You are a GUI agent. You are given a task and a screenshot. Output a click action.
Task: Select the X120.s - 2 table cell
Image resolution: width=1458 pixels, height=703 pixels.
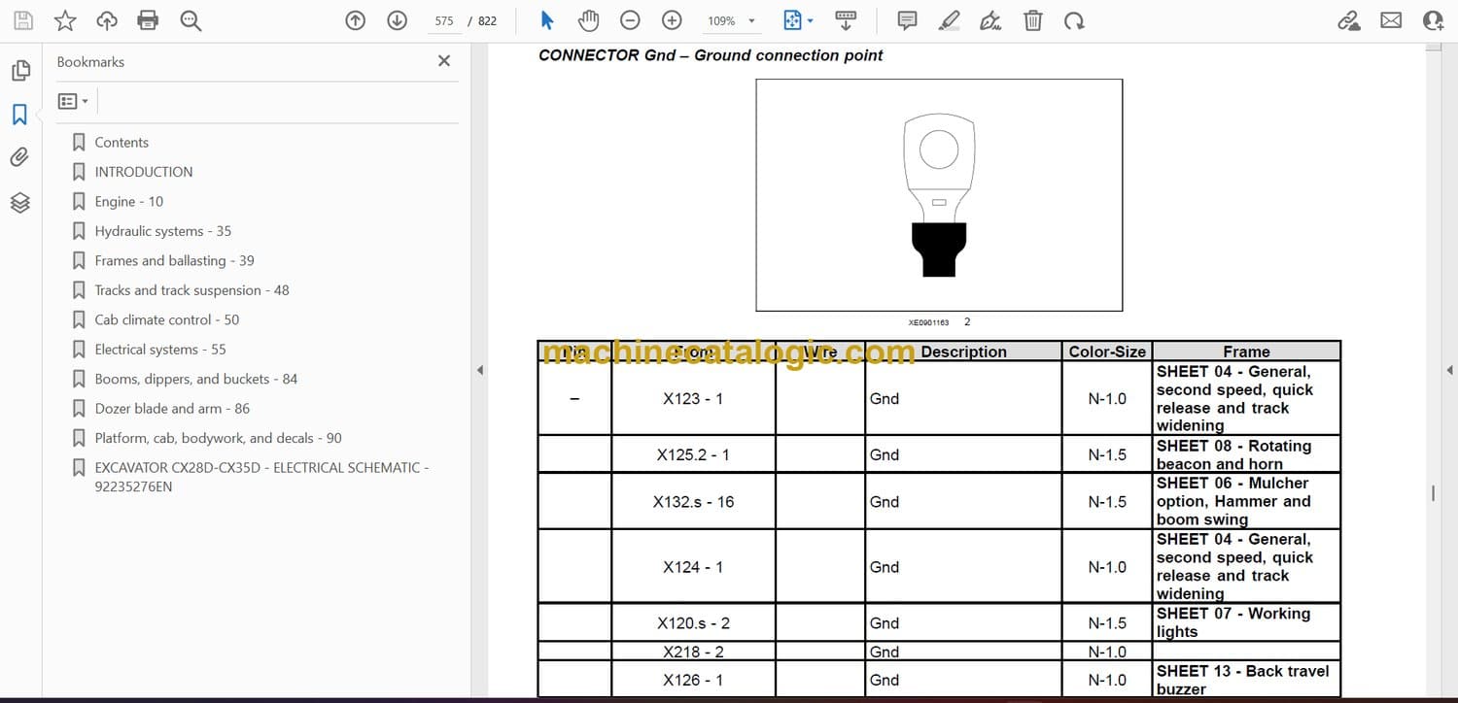point(693,623)
